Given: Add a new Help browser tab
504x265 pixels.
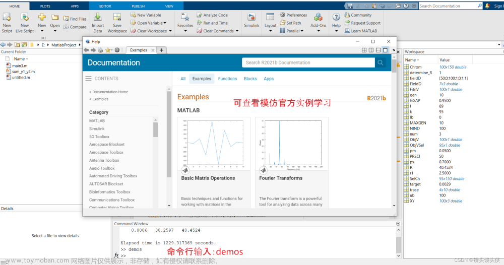Looking at the screenshot, I should 161,50.
